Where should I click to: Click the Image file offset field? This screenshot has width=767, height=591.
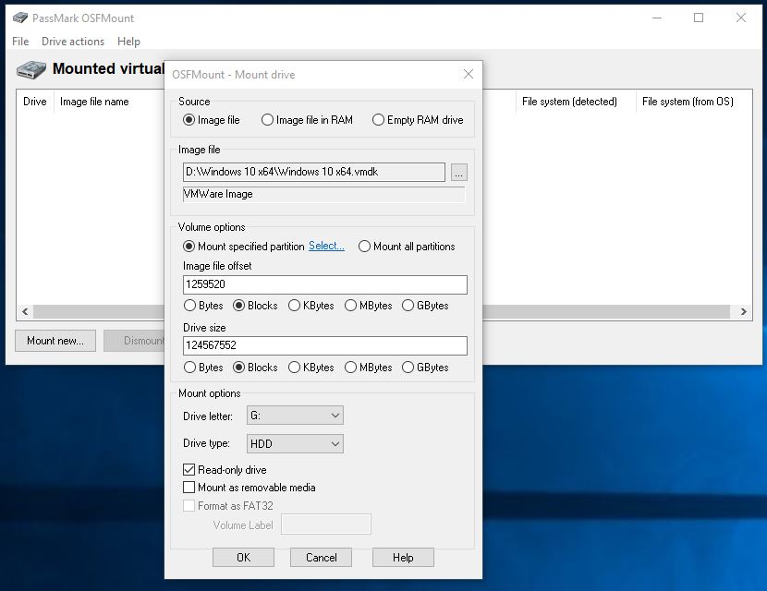point(325,284)
